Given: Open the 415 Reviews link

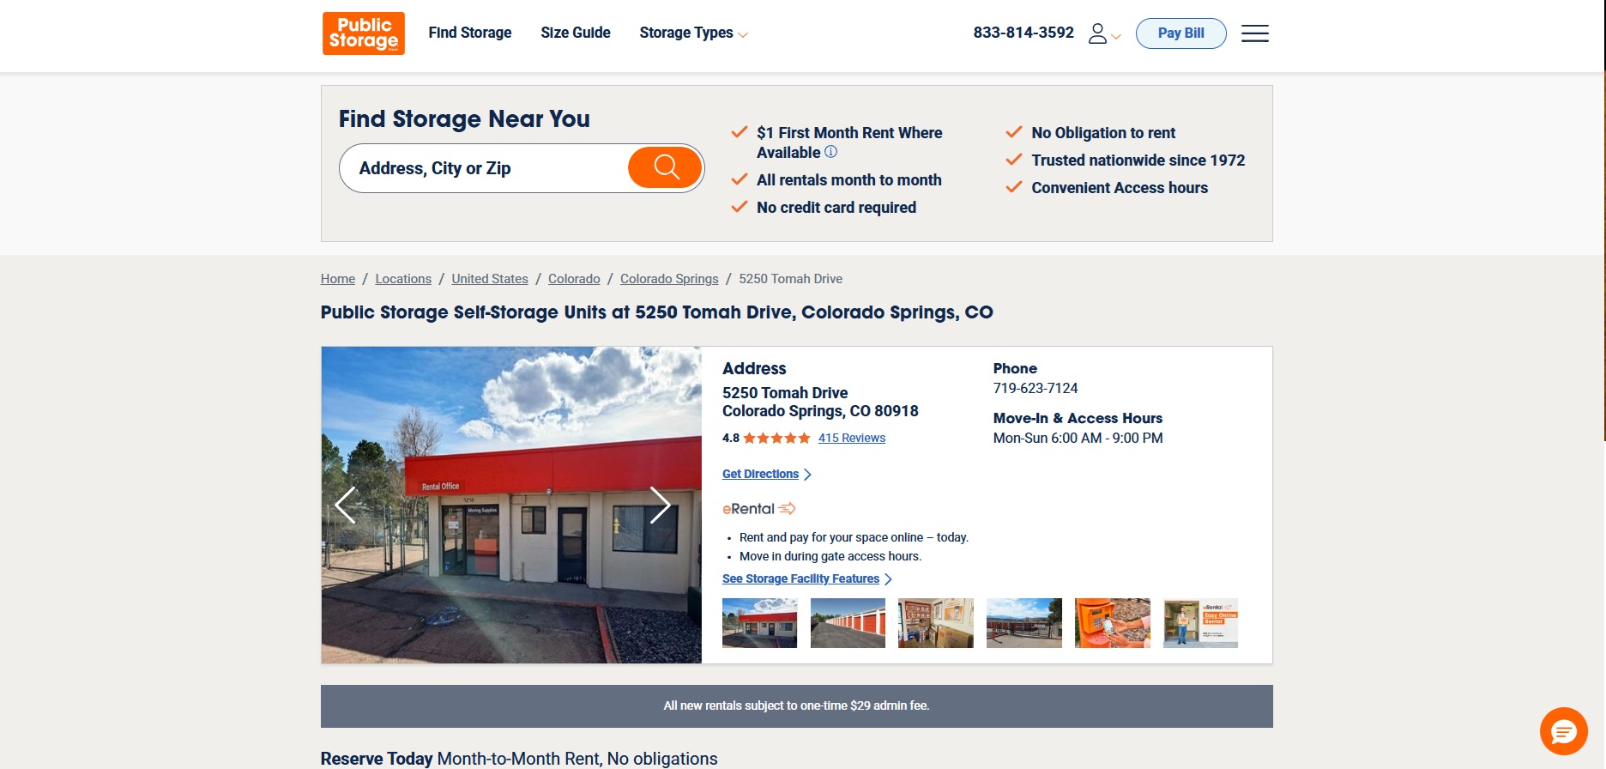Looking at the screenshot, I should coord(852,438).
